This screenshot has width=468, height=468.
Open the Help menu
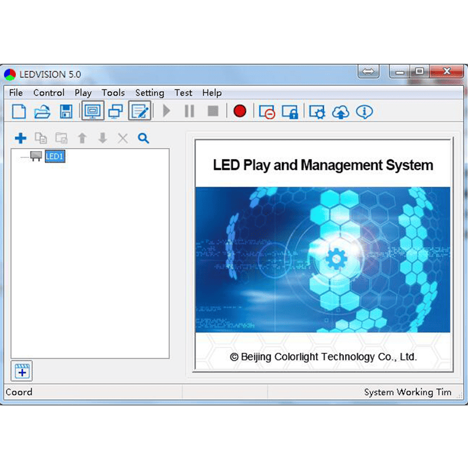pyautogui.click(x=212, y=93)
